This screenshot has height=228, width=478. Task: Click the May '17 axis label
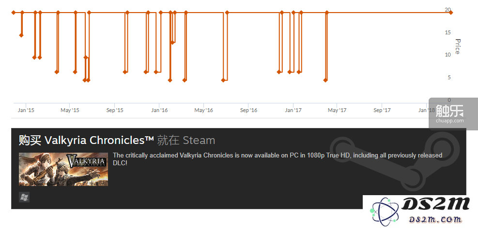coord(337,110)
